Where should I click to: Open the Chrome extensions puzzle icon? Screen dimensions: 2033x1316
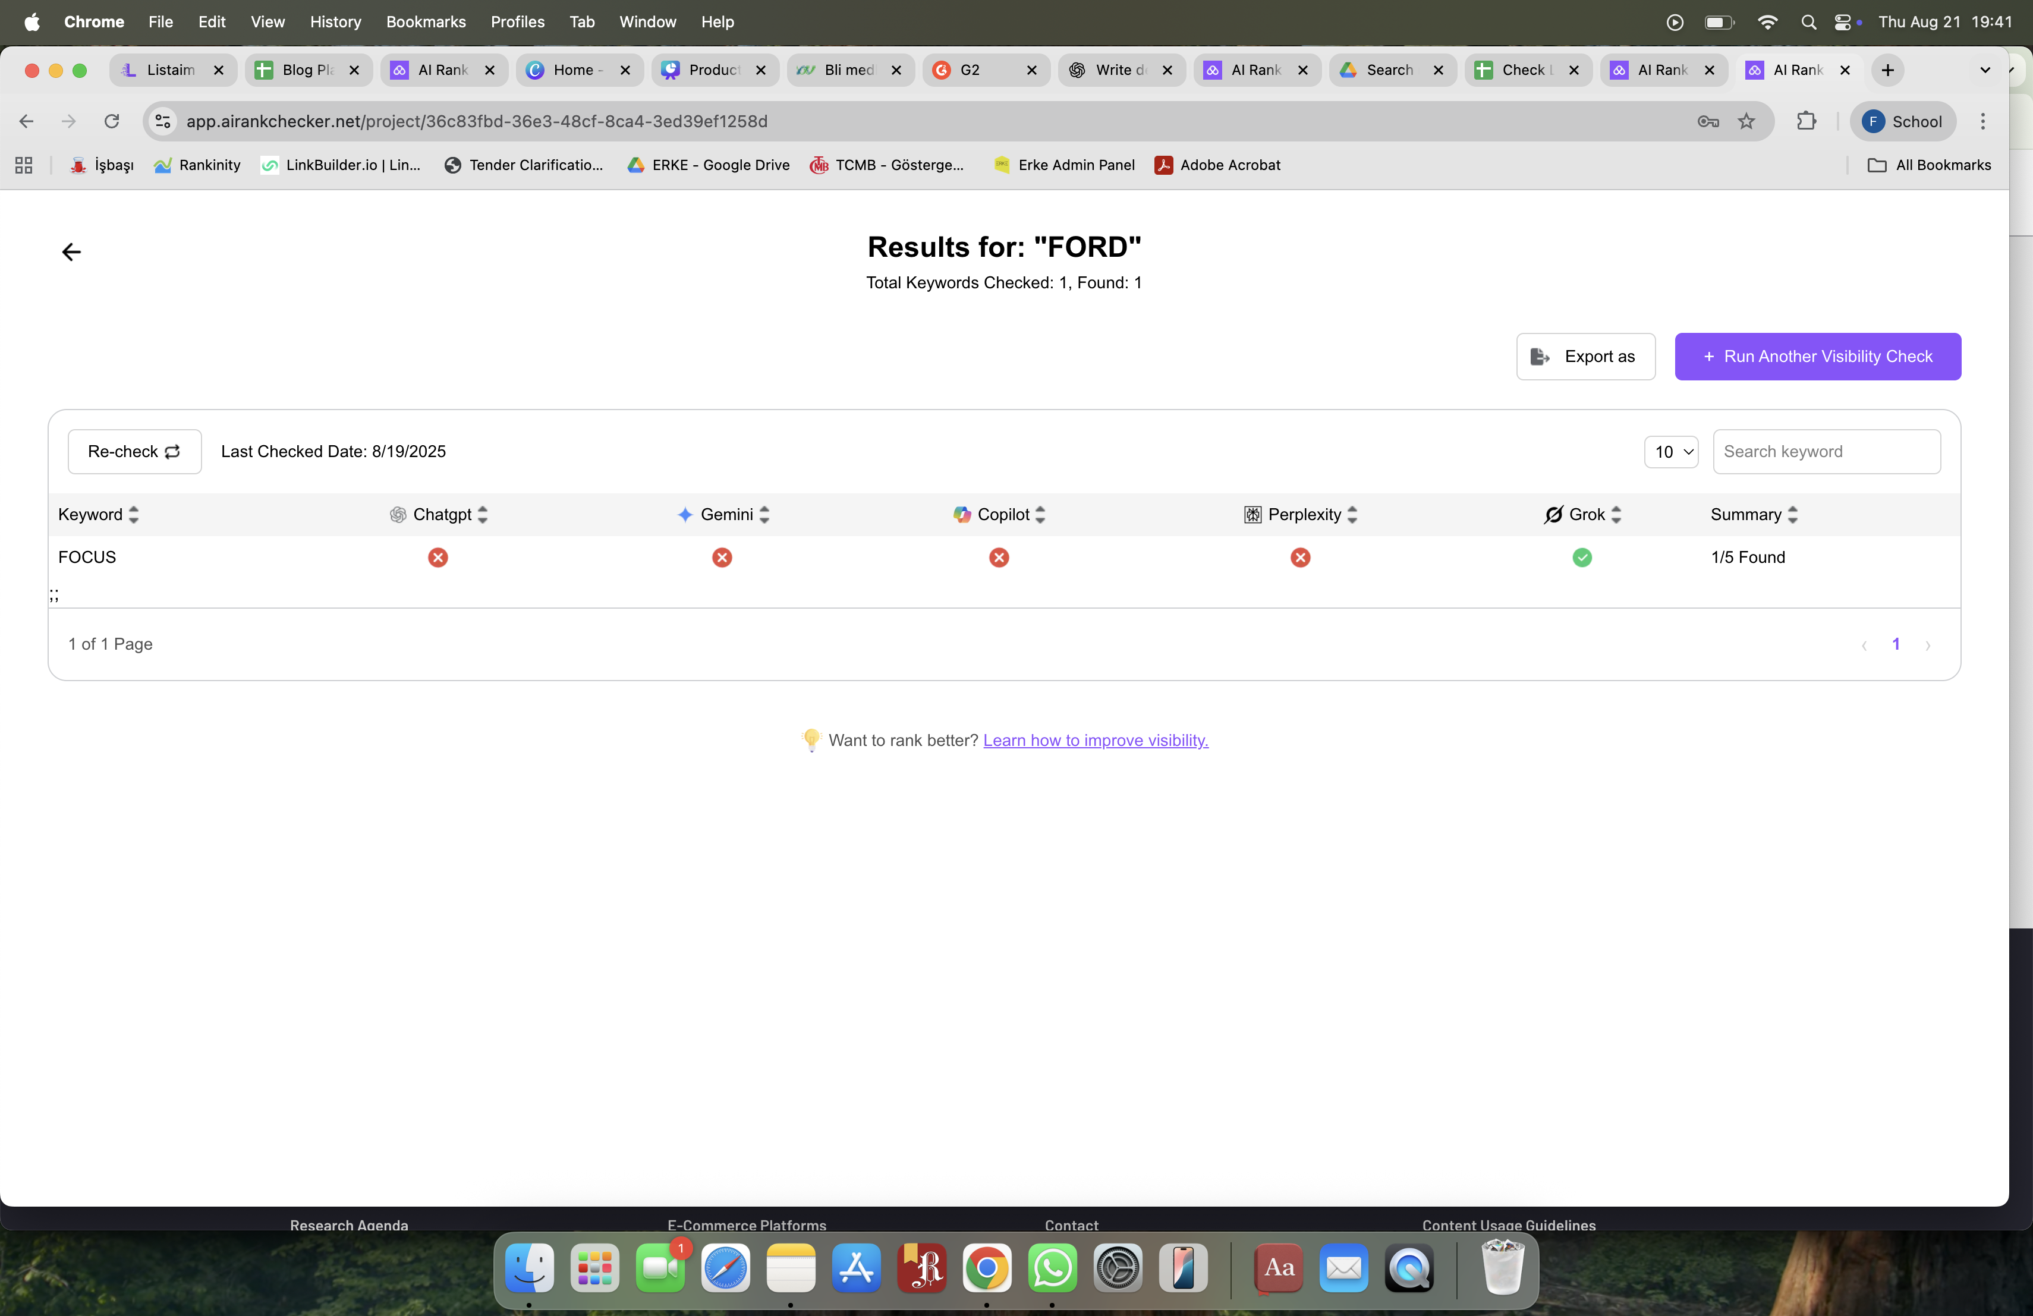pyautogui.click(x=1806, y=121)
